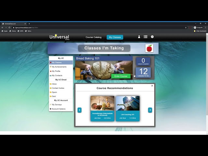Open the Course Catalog menu item

tap(94, 37)
